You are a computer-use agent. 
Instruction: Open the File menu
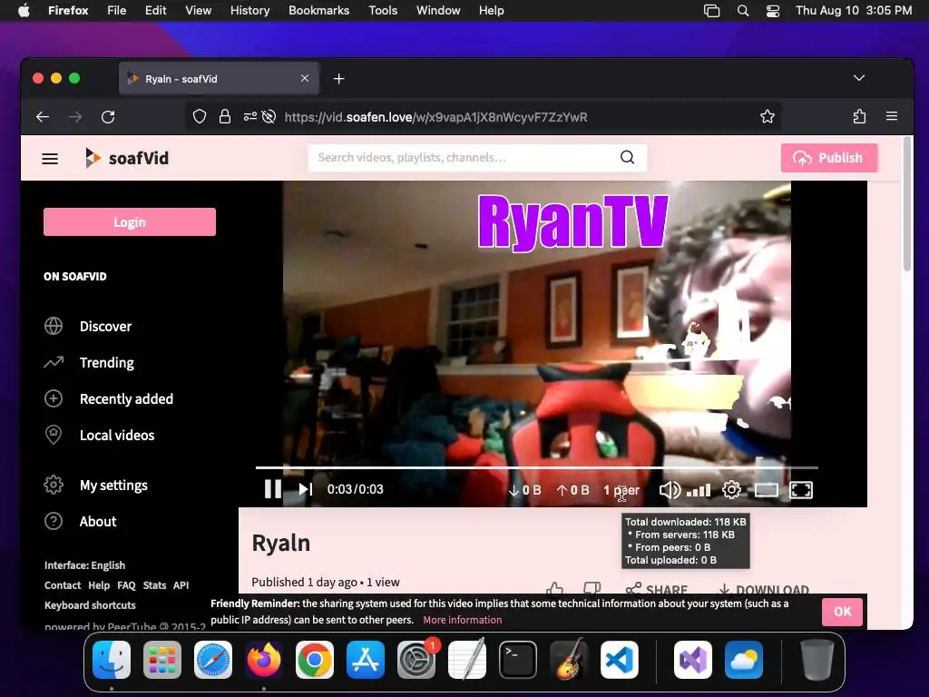click(117, 10)
